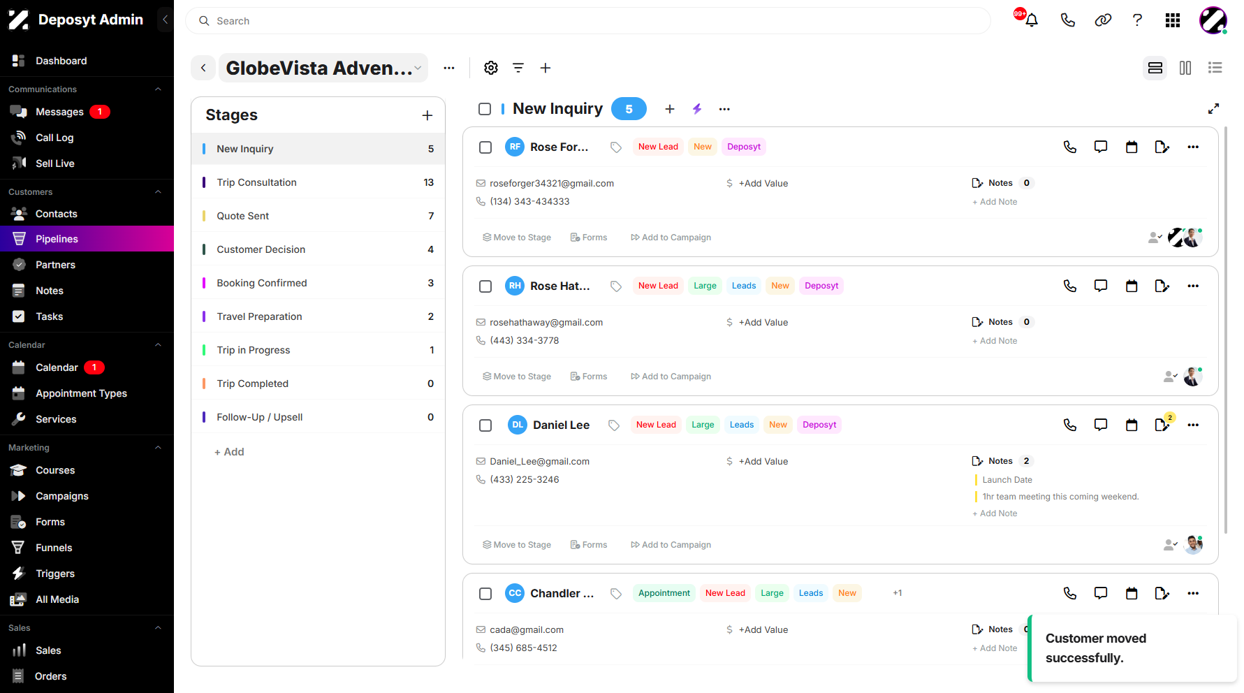Add new stage with plus icon in the Stages panel

point(427,115)
